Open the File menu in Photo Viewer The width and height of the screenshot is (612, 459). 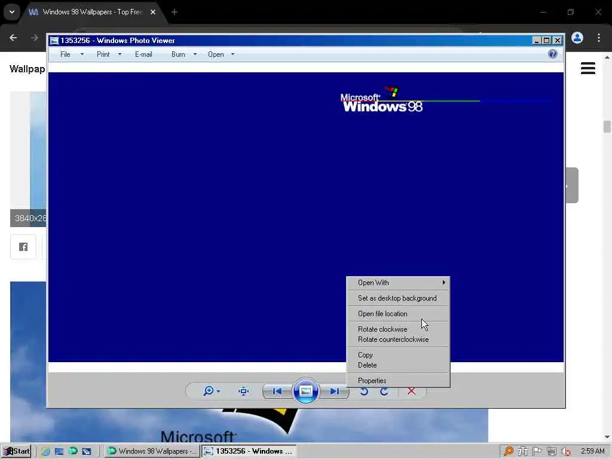tap(65, 54)
